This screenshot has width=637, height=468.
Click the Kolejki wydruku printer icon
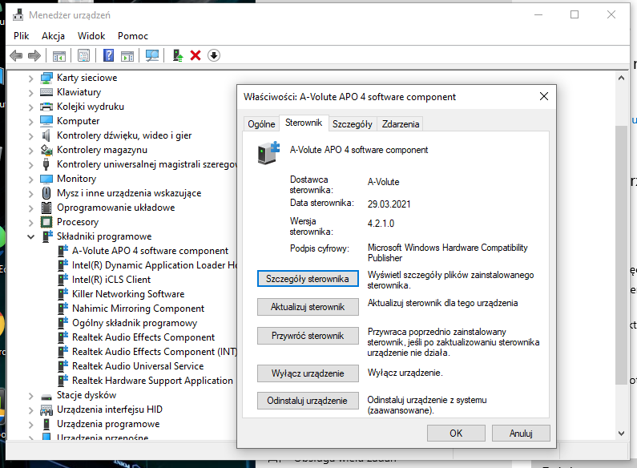[46, 107]
